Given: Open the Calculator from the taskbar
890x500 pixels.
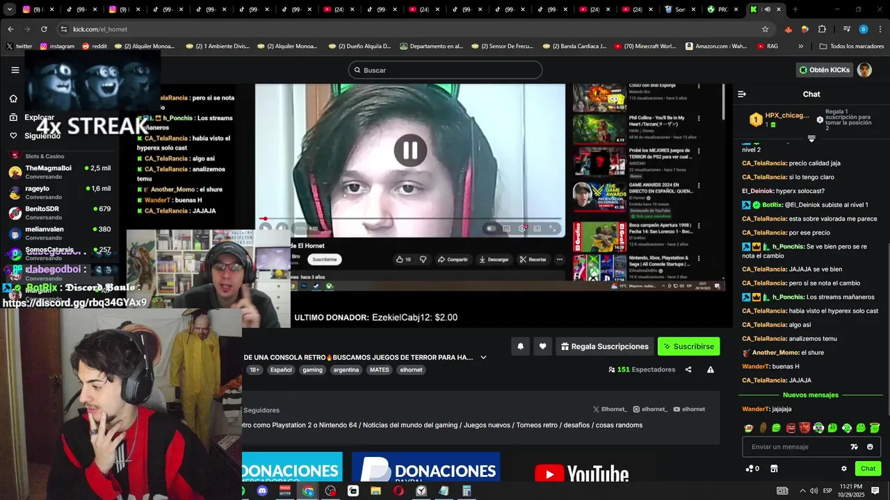Looking at the screenshot, I should pyautogui.click(x=467, y=491).
